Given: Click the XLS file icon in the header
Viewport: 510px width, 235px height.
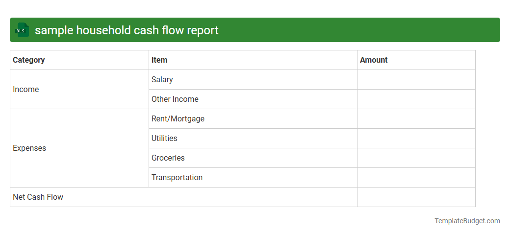Looking at the screenshot, I should tap(22, 30).
